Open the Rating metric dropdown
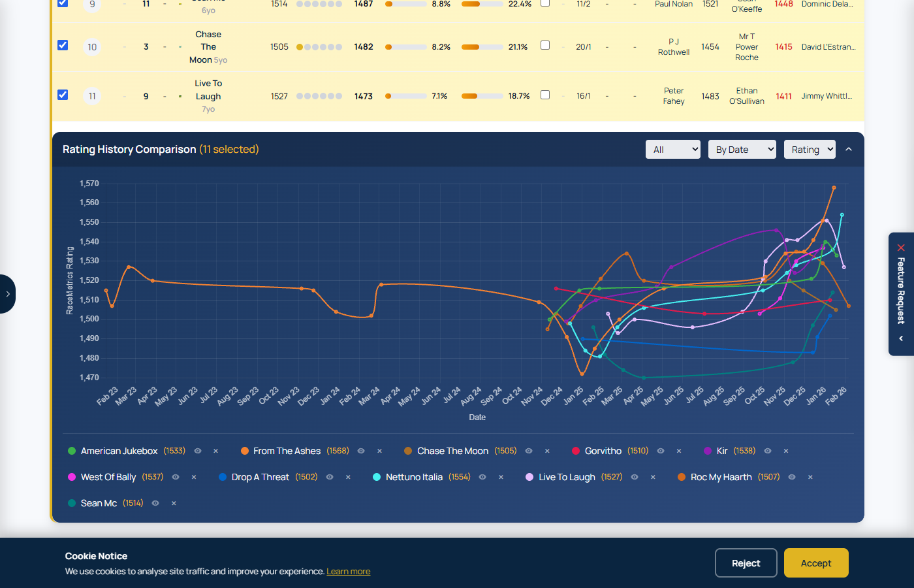 [810, 149]
